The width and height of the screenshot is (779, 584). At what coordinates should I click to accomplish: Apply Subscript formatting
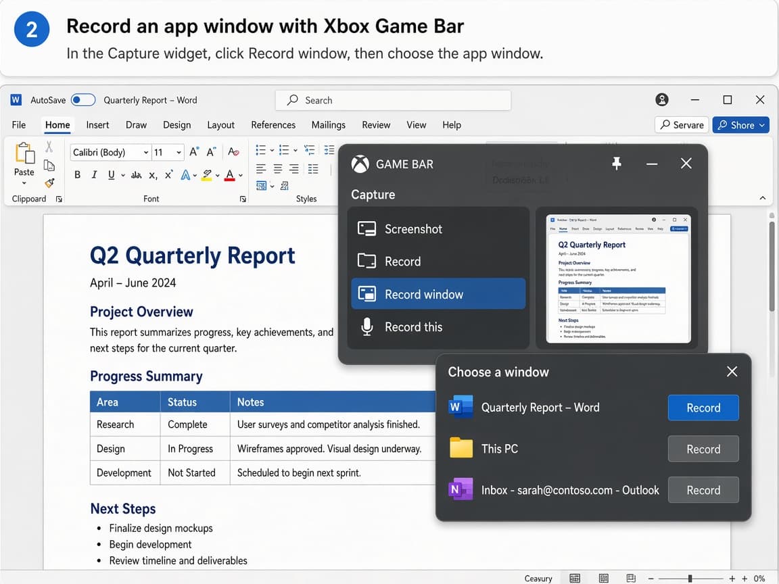tap(153, 175)
